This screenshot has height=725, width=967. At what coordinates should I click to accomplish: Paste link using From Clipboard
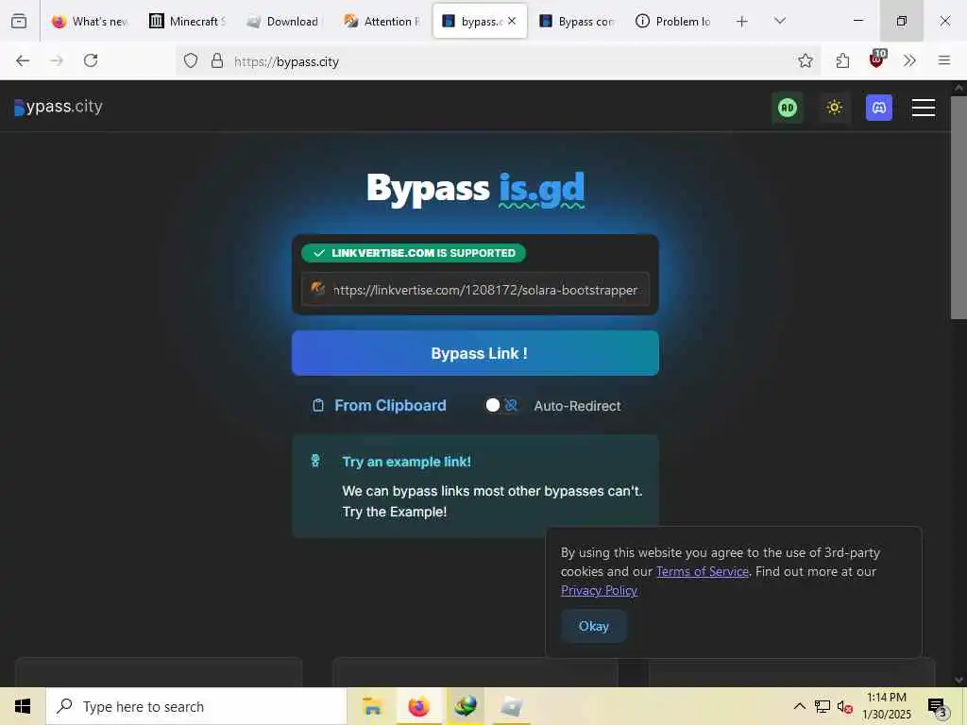[x=390, y=406]
